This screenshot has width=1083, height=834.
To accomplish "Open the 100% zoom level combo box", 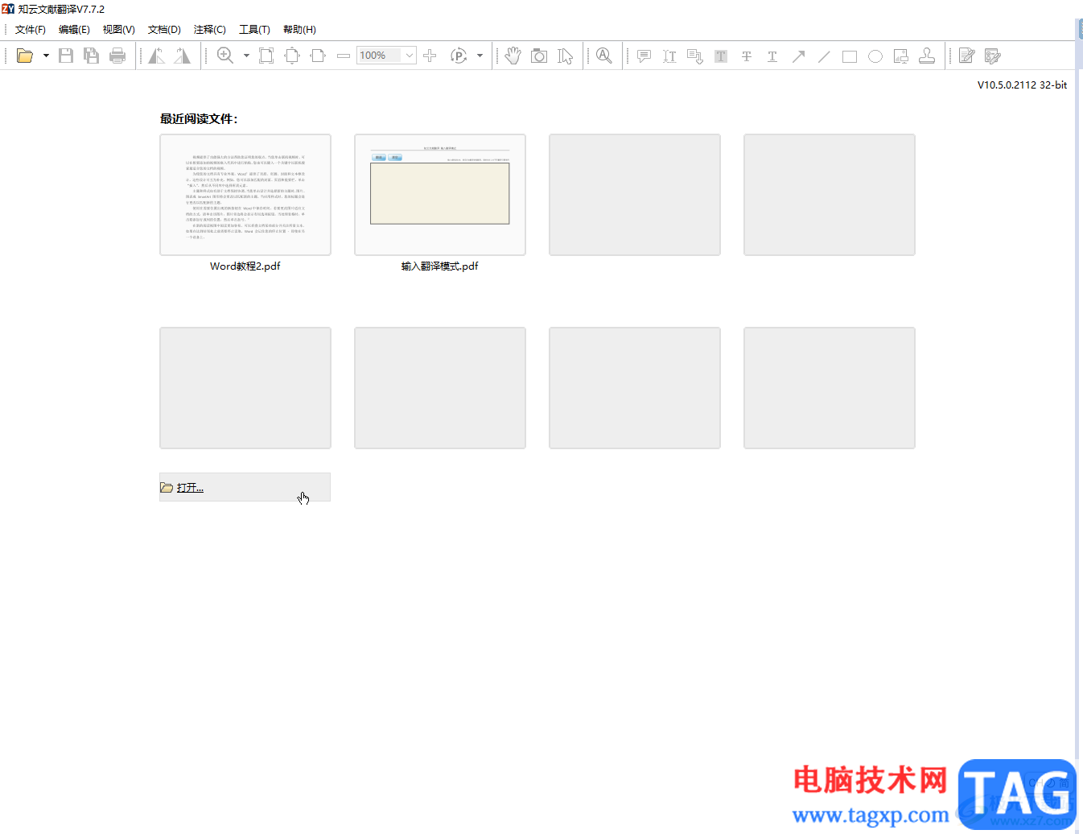I will 386,56.
